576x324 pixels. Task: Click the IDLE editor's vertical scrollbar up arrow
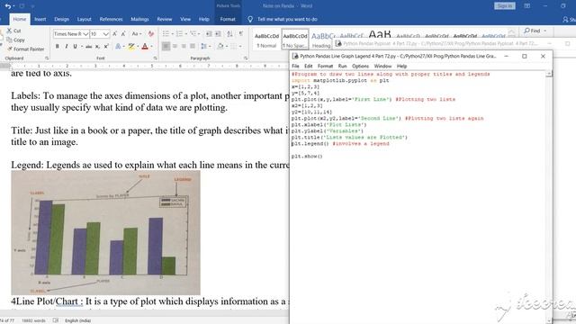pyautogui.click(x=549, y=74)
